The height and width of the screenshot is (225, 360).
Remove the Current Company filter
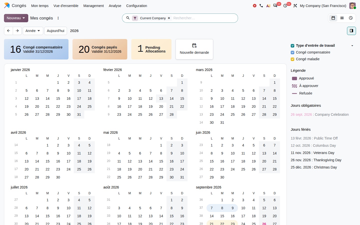(x=169, y=18)
